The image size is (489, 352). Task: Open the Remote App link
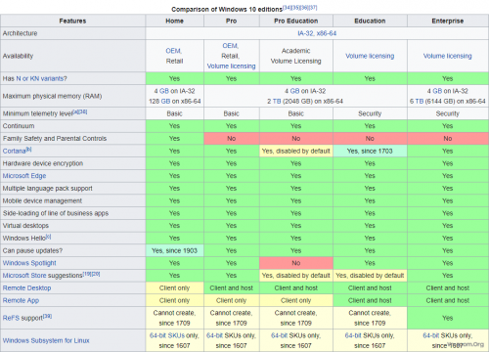click(21, 300)
